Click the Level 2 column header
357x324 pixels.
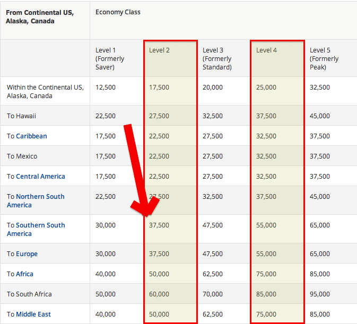point(159,50)
